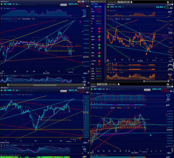
Task: Click the SP-500 symbol label in the Trends panel
Action: click(95, 4)
